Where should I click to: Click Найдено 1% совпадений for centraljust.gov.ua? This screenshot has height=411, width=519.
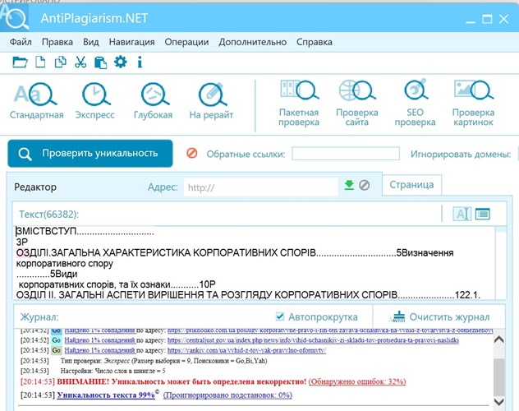pos(99,340)
